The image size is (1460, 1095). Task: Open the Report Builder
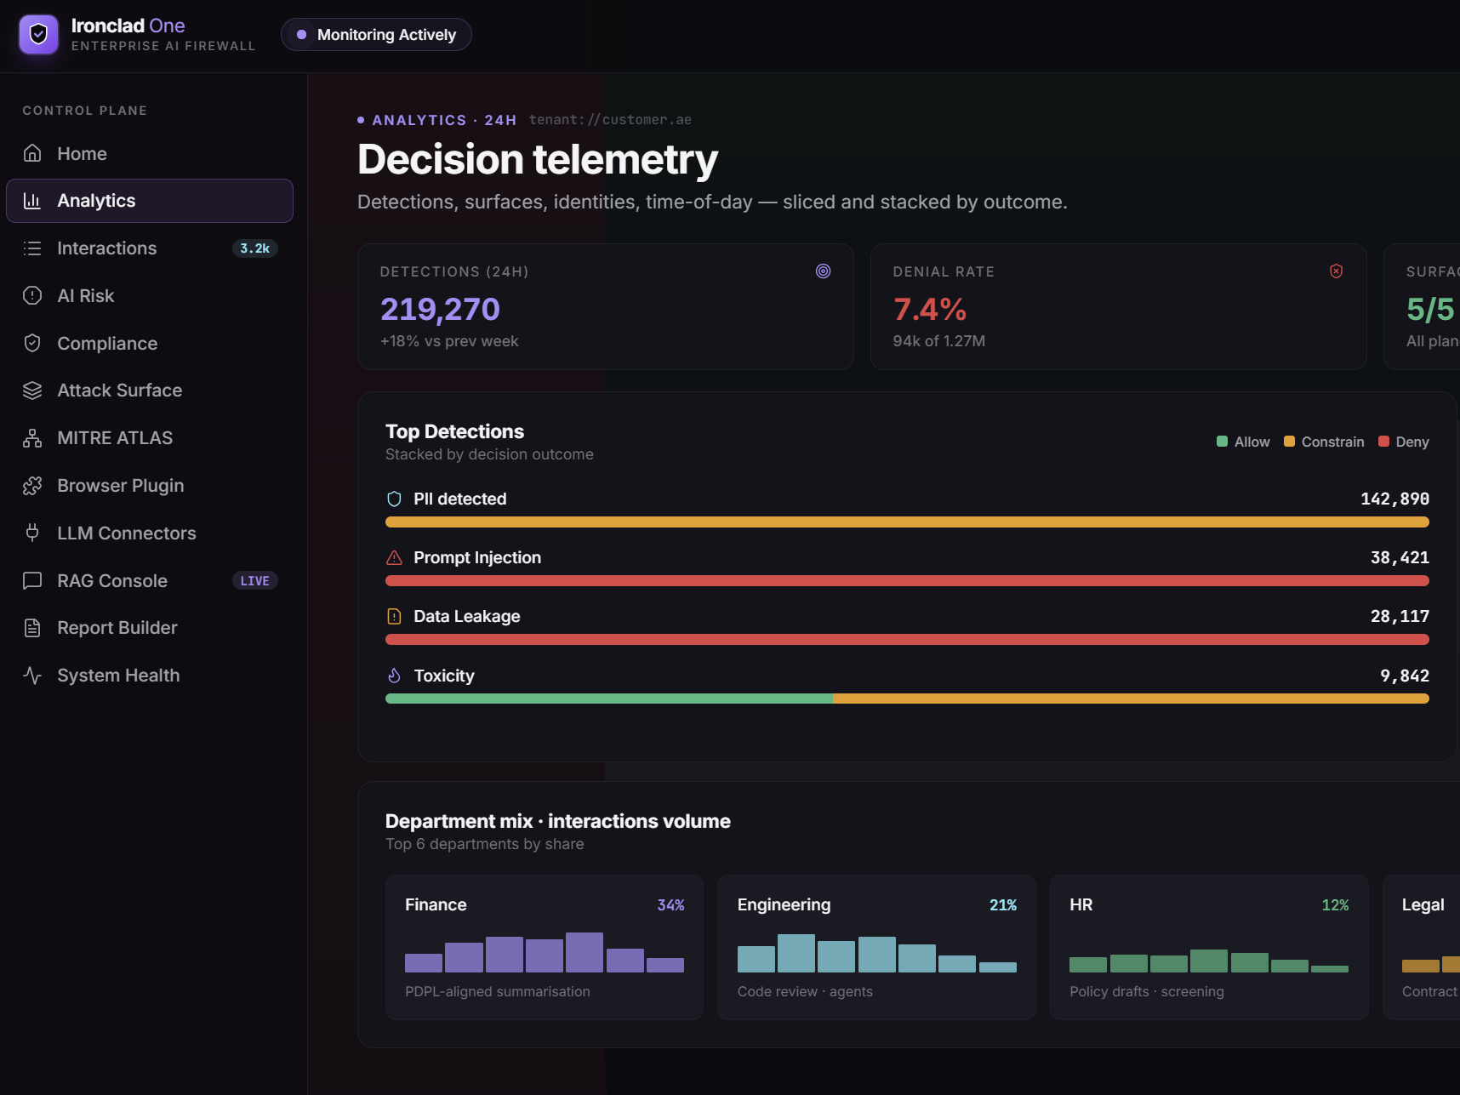(x=150, y=628)
